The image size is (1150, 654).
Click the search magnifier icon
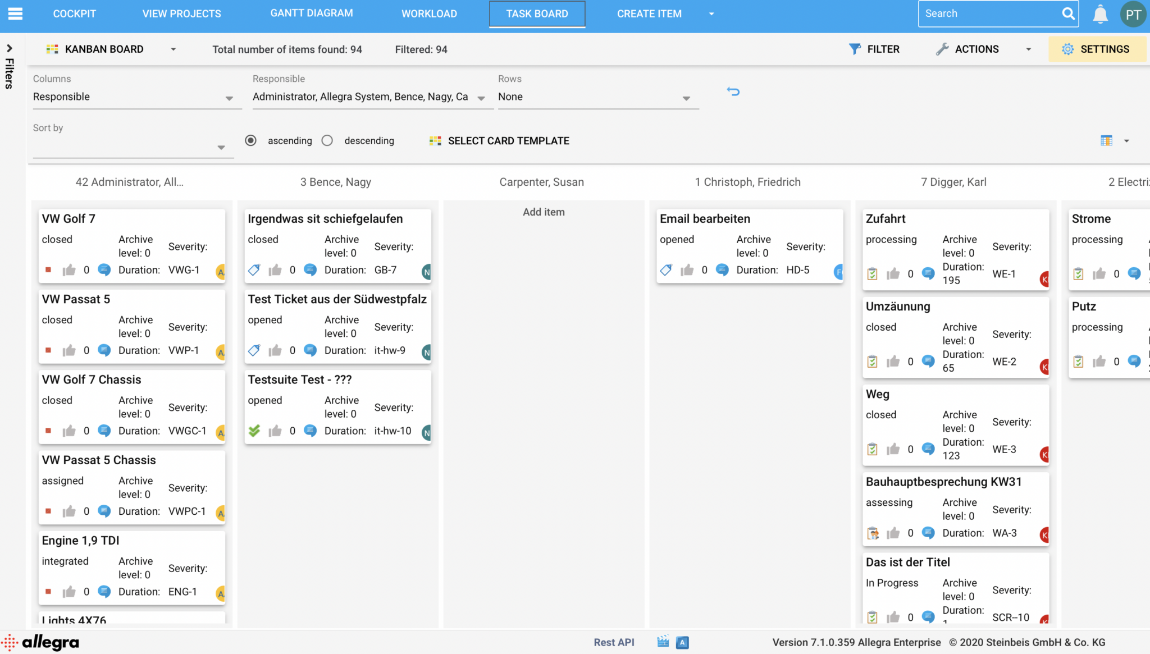pos(1069,13)
